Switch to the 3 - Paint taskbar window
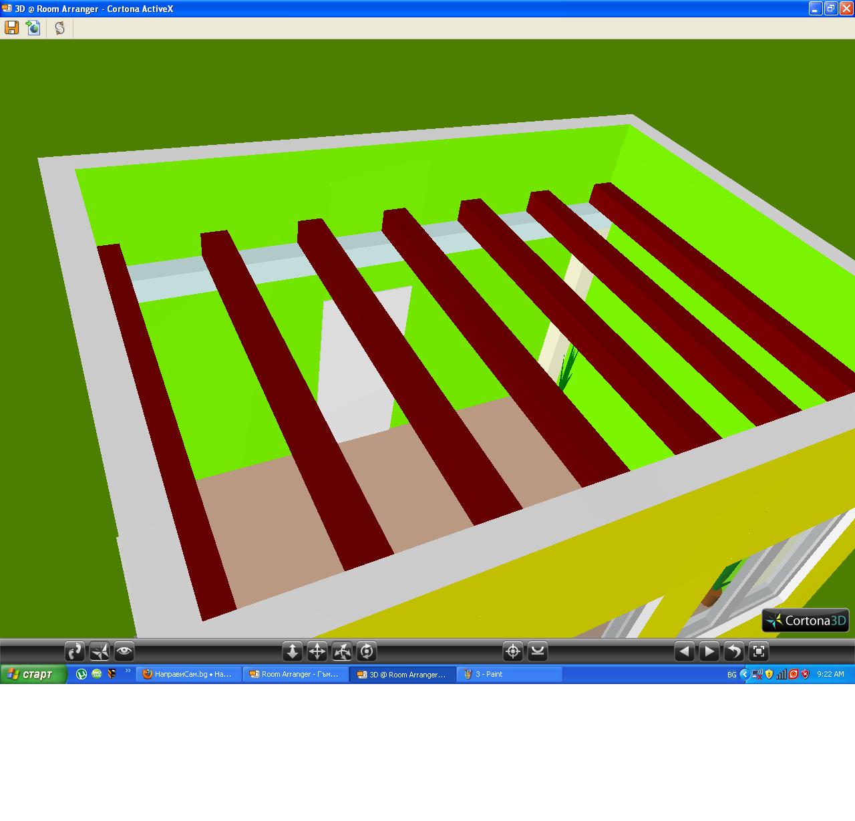The height and width of the screenshot is (821, 855). pos(509,675)
